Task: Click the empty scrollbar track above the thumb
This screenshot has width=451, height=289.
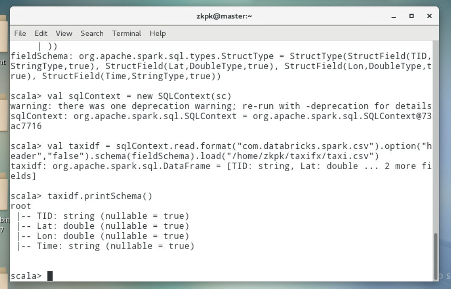Action: 436,136
